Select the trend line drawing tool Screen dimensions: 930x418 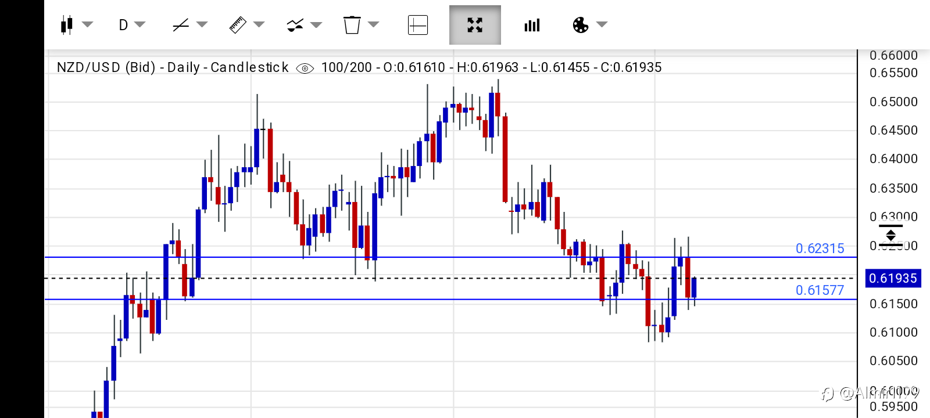pos(181,25)
